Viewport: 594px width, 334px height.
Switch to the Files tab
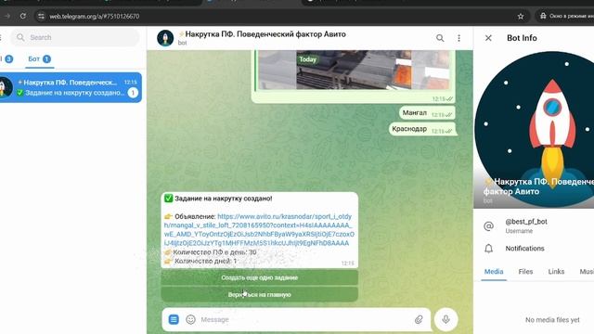click(525, 272)
